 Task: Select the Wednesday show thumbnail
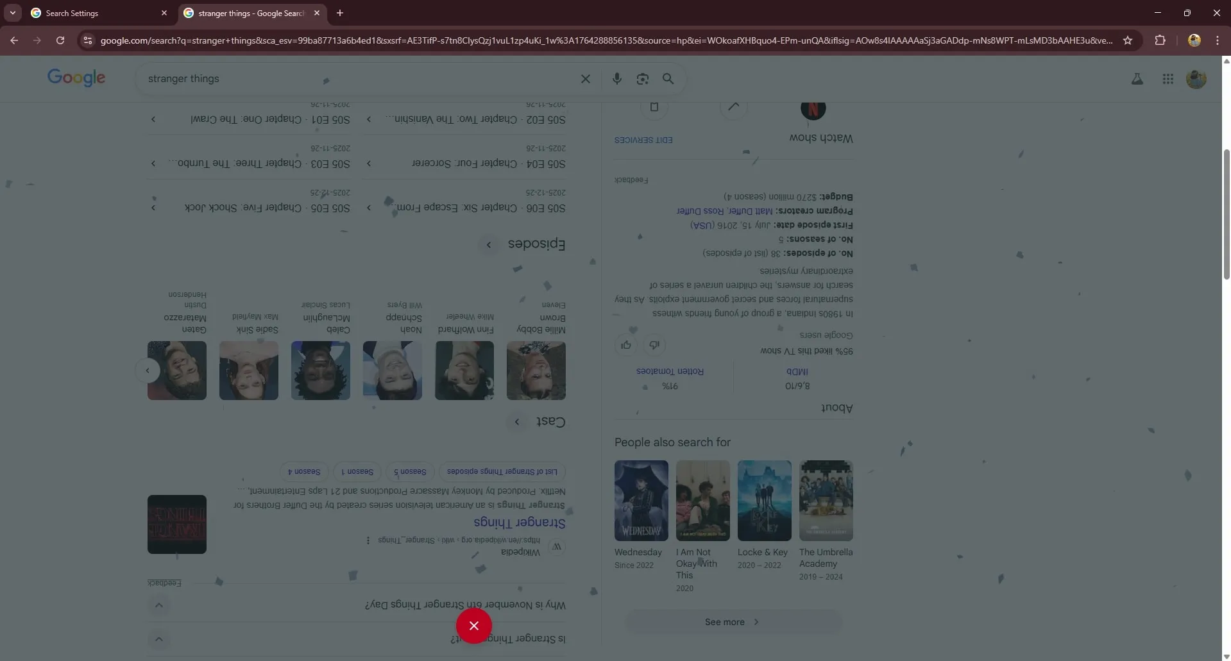(x=641, y=501)
